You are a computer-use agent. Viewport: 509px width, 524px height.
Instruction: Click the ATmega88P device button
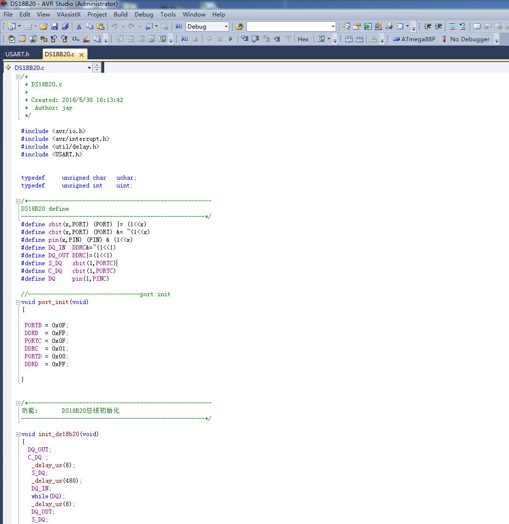click(x=414, y=39)
